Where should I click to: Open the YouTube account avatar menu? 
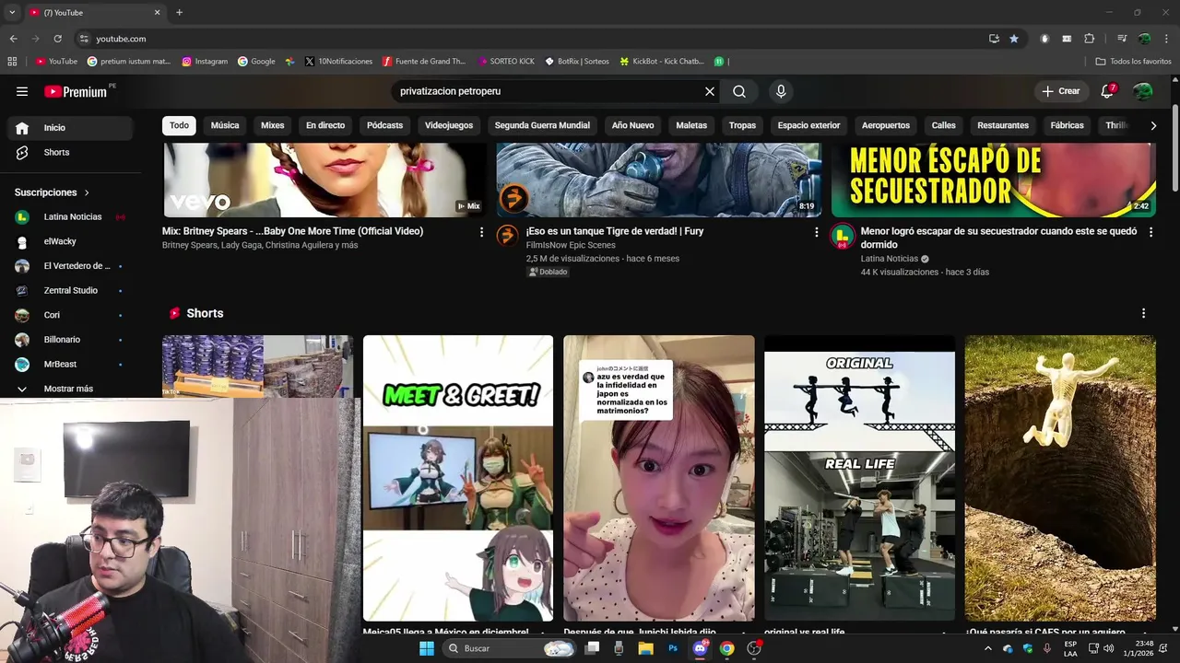point(1143,91)
